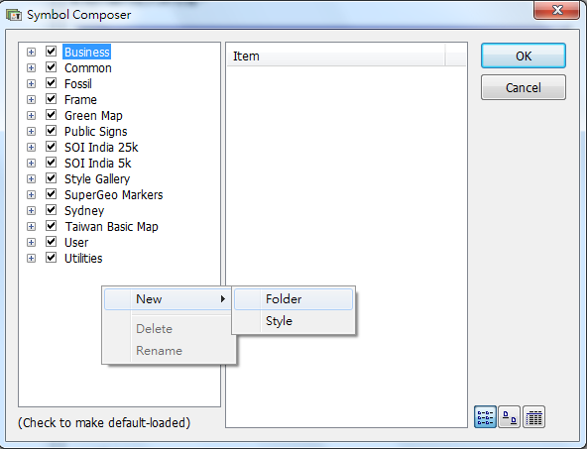The image size is (587, 449).
Task: Click the Symbol Composer title icon
Action: coord(14,15)
